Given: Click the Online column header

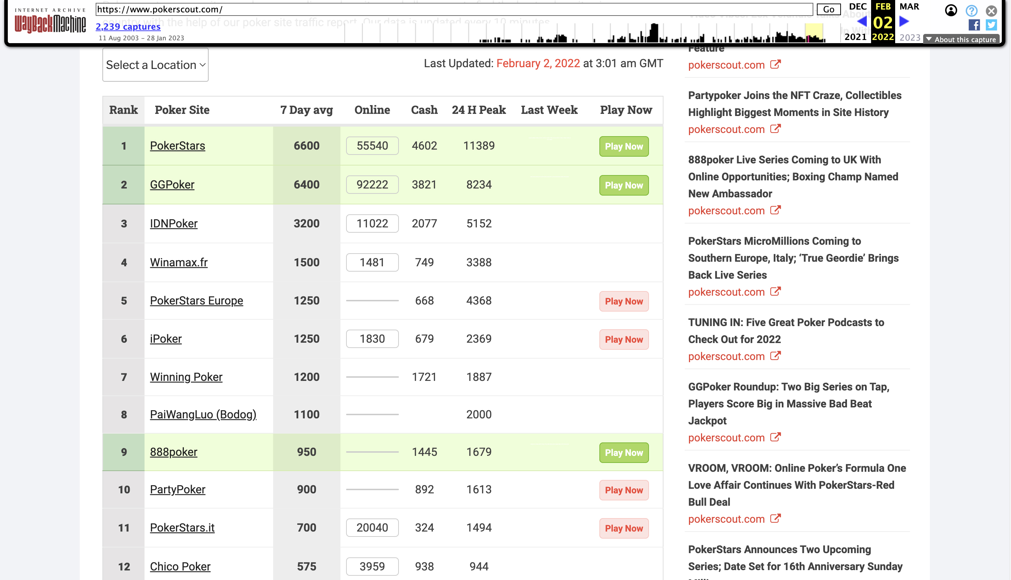Looking at the screenshot, I should (372, 110).
